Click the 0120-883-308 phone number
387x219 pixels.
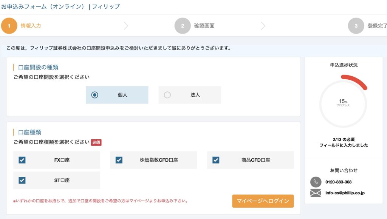338,182
